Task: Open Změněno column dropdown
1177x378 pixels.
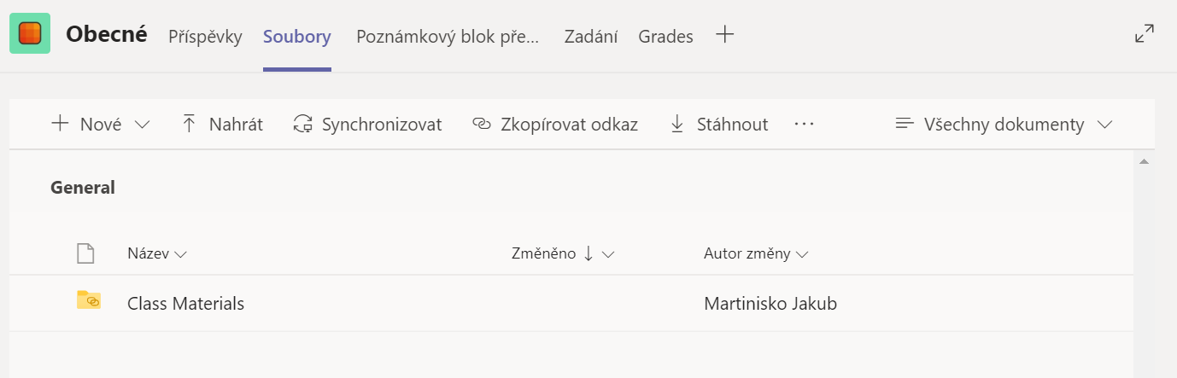Action: click(x=563, y=253)
